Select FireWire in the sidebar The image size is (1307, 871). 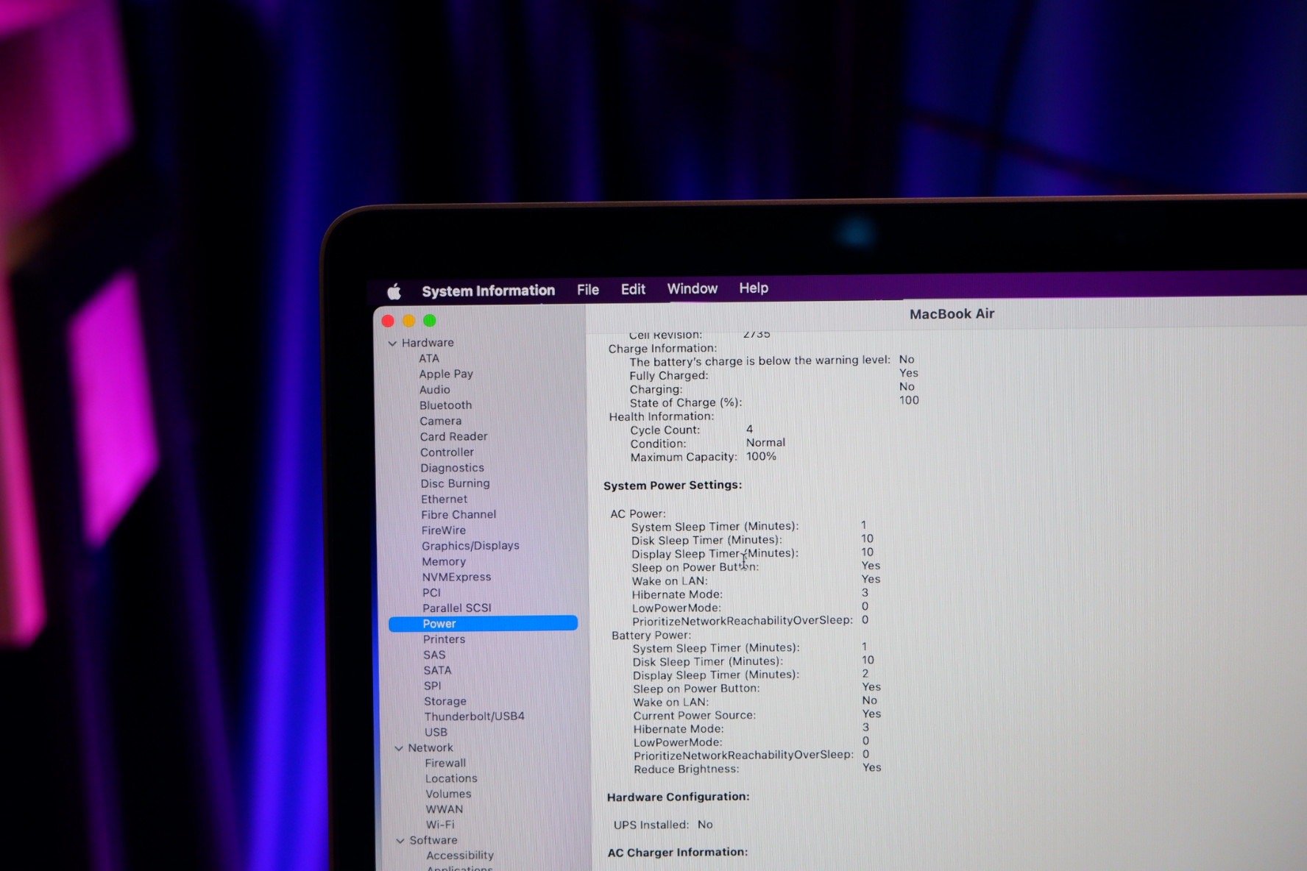[443, 530]
